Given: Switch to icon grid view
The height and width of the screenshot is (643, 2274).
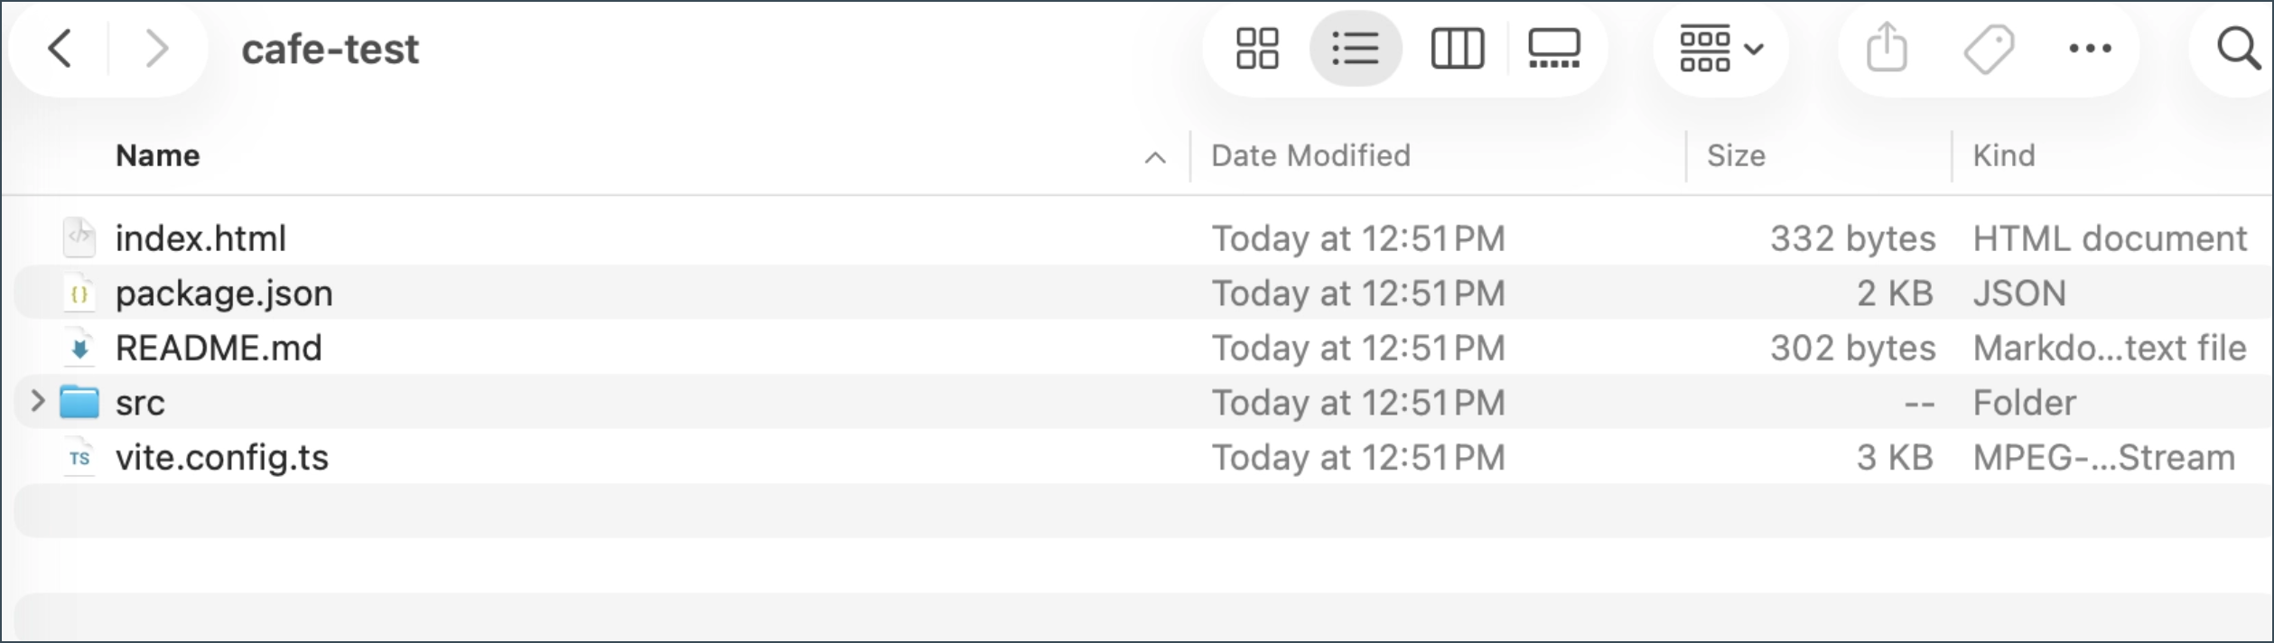Looking at the screenshot, I should tap(1257, 49).
